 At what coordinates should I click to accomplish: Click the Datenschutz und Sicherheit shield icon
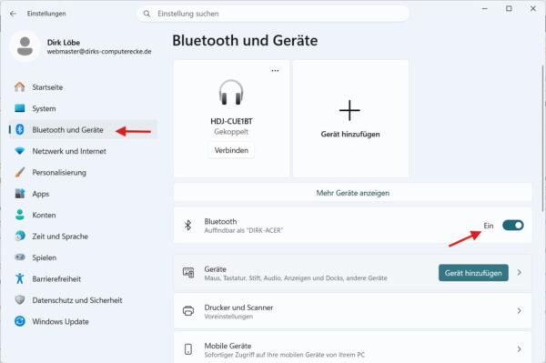[x=20, y=299]
